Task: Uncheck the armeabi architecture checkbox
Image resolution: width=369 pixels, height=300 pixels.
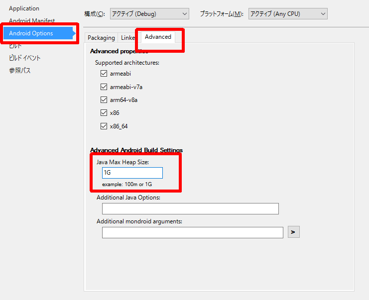Action: (x=104, y=74)
